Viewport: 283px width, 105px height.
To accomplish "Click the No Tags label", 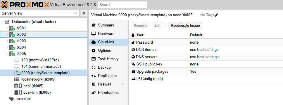I will 207,15.
